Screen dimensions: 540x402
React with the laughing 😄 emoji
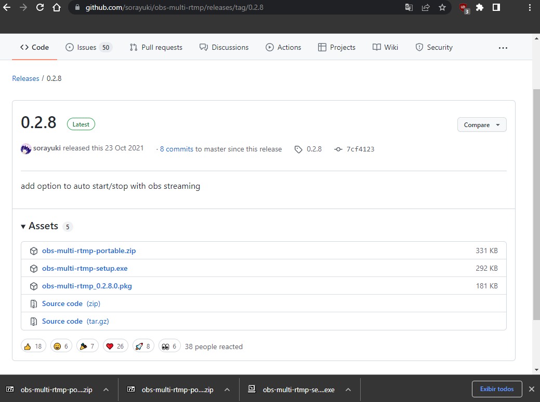click(61, 345)
